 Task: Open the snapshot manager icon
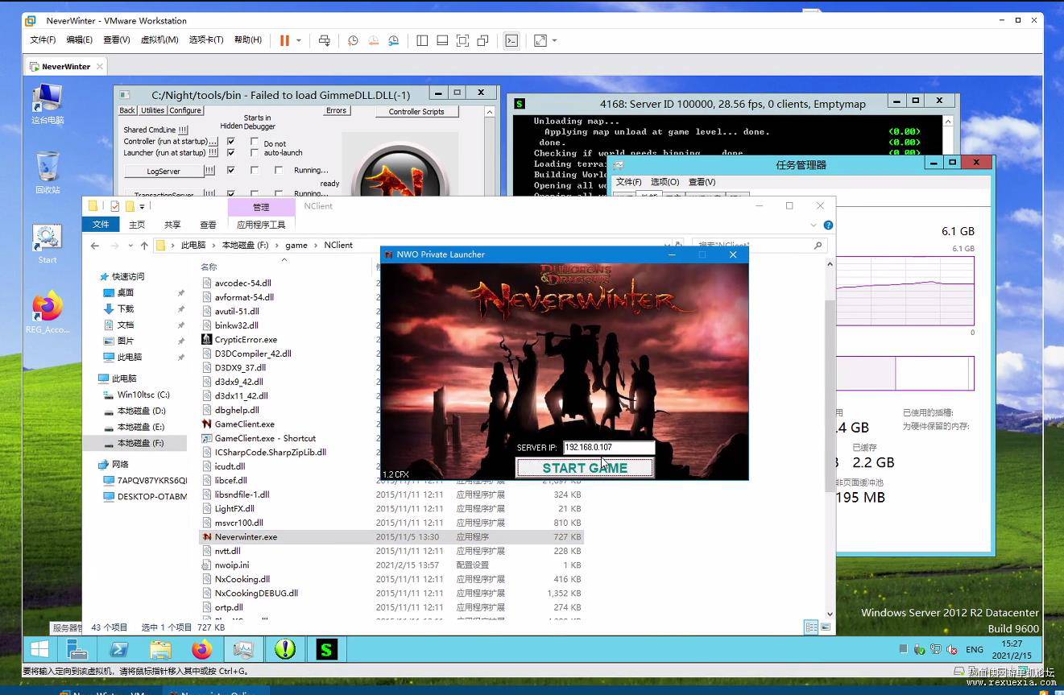[394, 40]
